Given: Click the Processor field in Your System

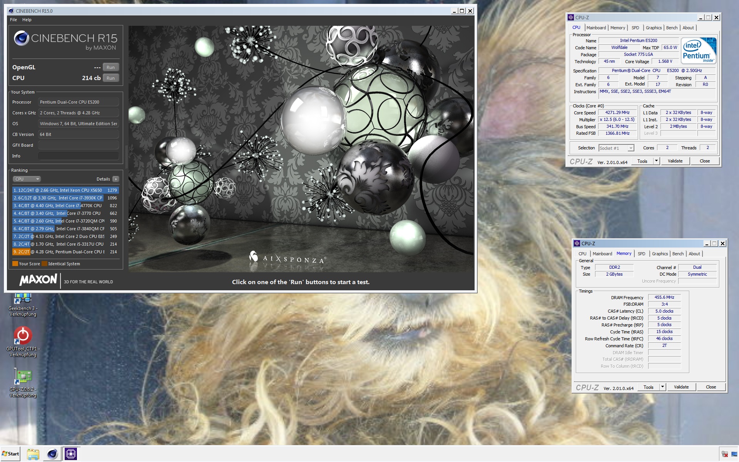Looking at the screenshot, I should (x=79, y=102).
